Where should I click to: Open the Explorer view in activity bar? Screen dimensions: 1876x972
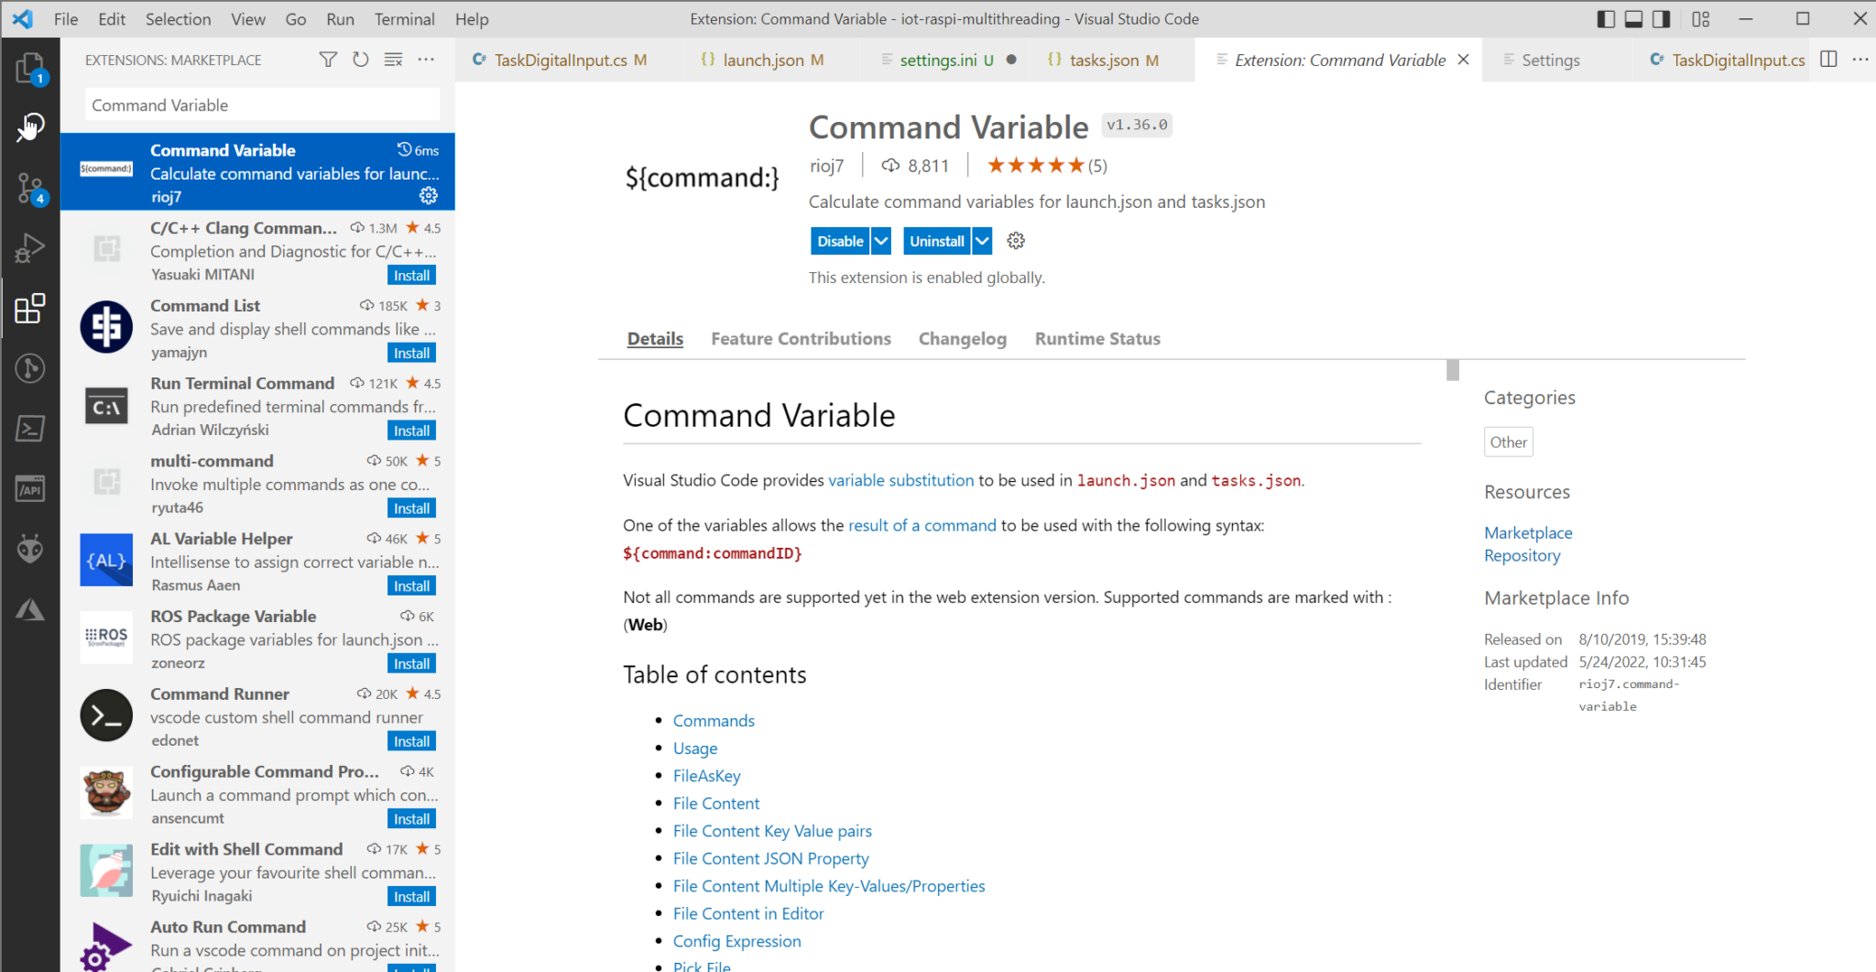[30, 67]
